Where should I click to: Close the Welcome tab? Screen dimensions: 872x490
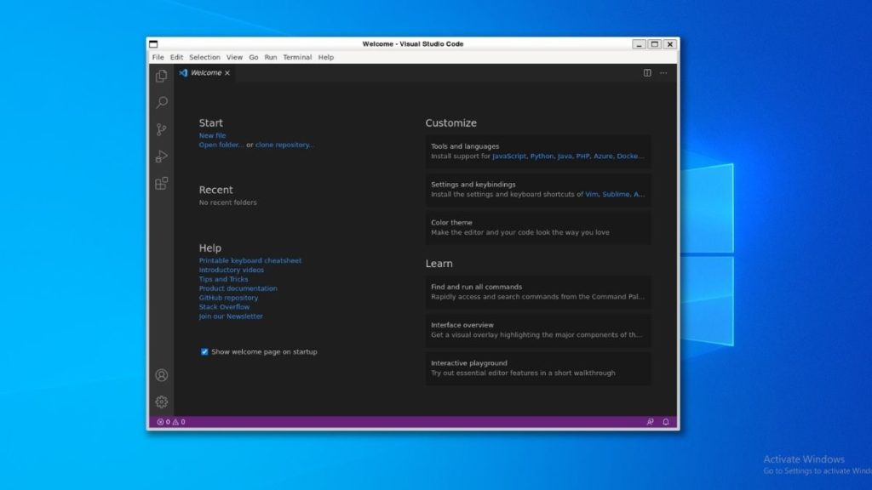point(227,72)
